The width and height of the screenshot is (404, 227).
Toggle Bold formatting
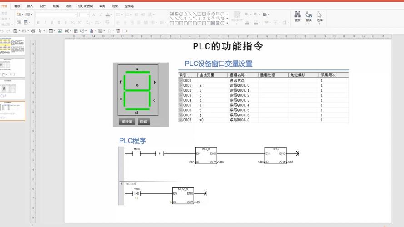click(x=38, y=23)
